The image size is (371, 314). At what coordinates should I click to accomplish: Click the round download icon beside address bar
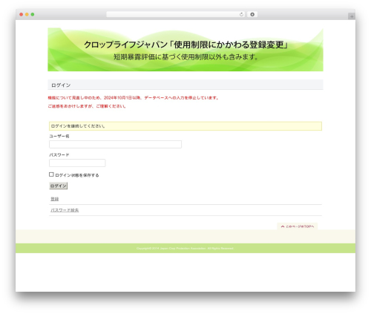[252, 14]
